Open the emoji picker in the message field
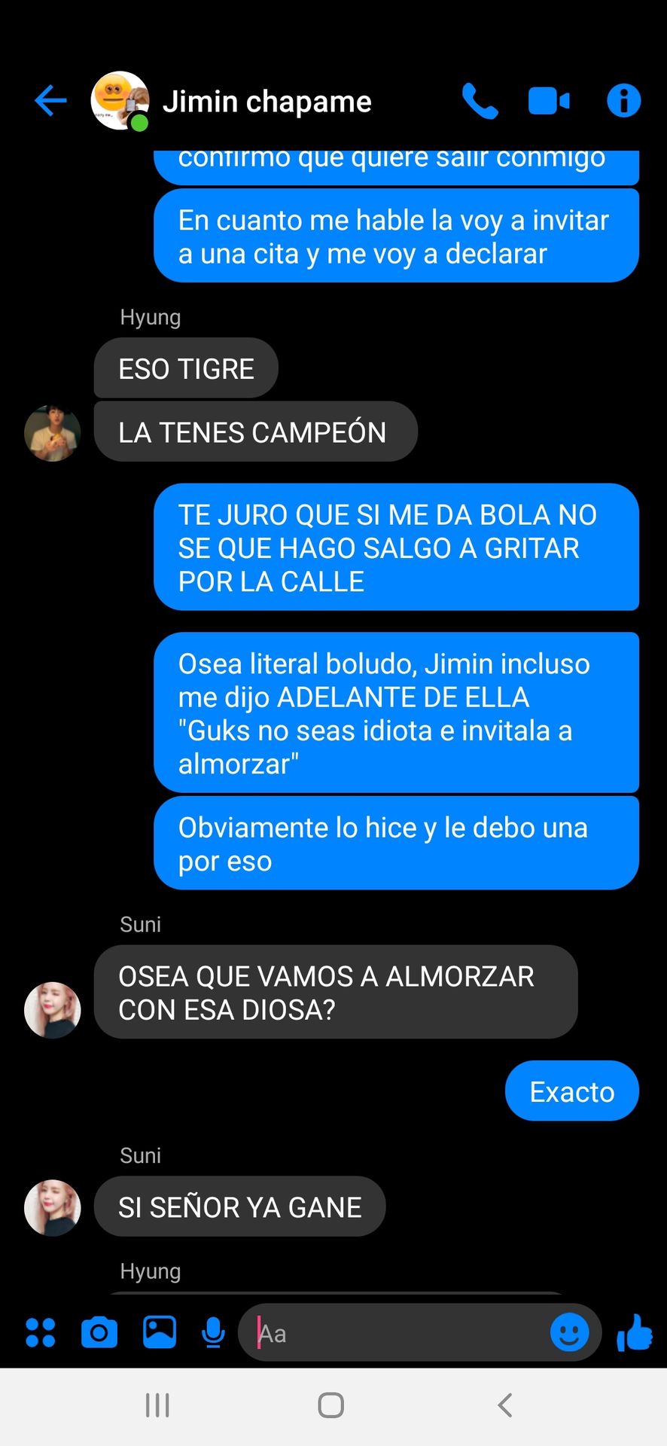 point(570,1332)
